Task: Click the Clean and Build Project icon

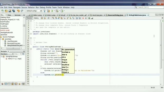Action: coord(48,11)
